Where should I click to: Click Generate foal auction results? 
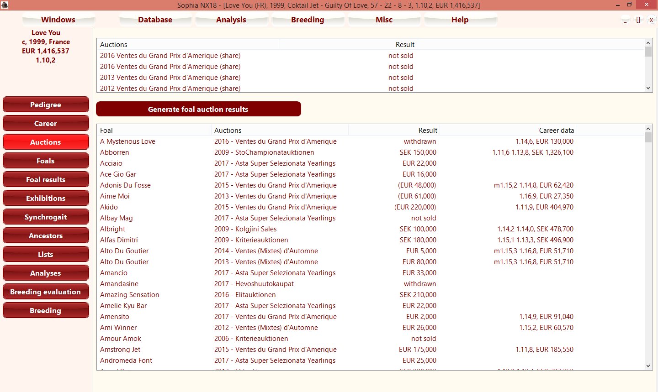pos(198,109)
